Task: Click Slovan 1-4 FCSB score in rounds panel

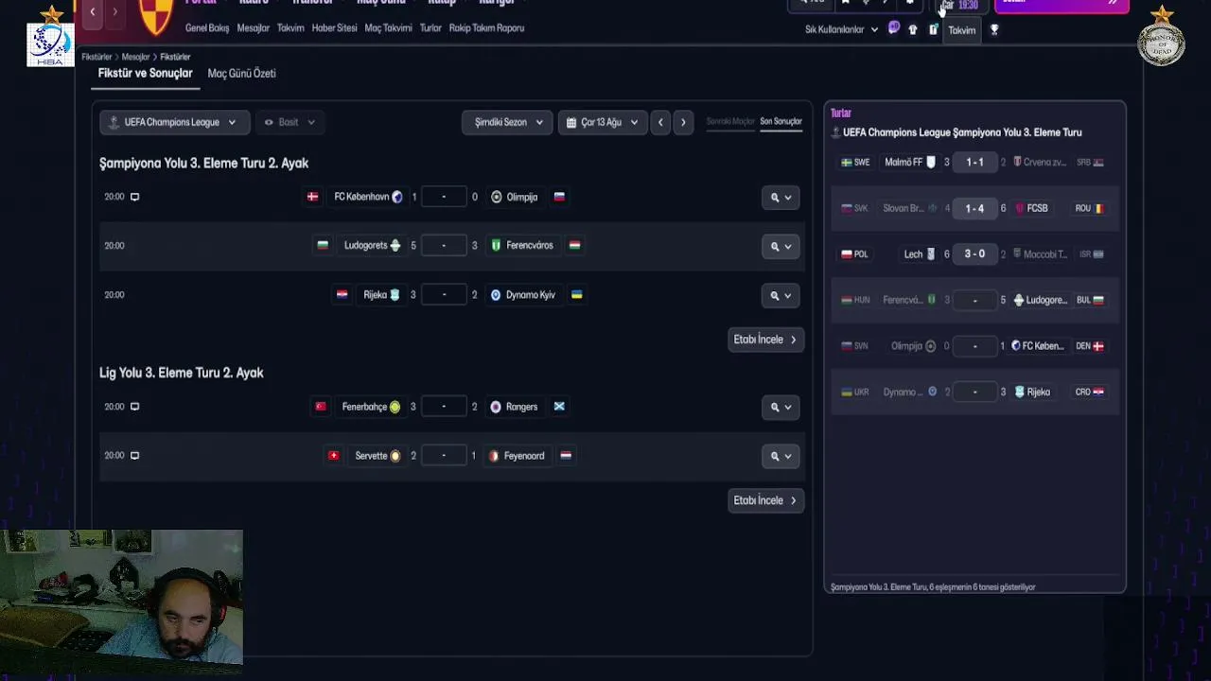Action: click(x=974, y=208)
